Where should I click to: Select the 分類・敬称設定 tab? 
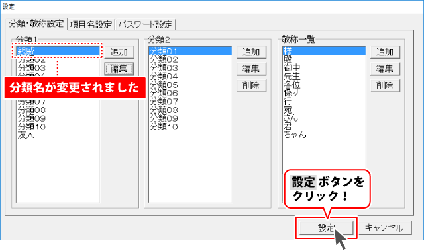(36, 24)
